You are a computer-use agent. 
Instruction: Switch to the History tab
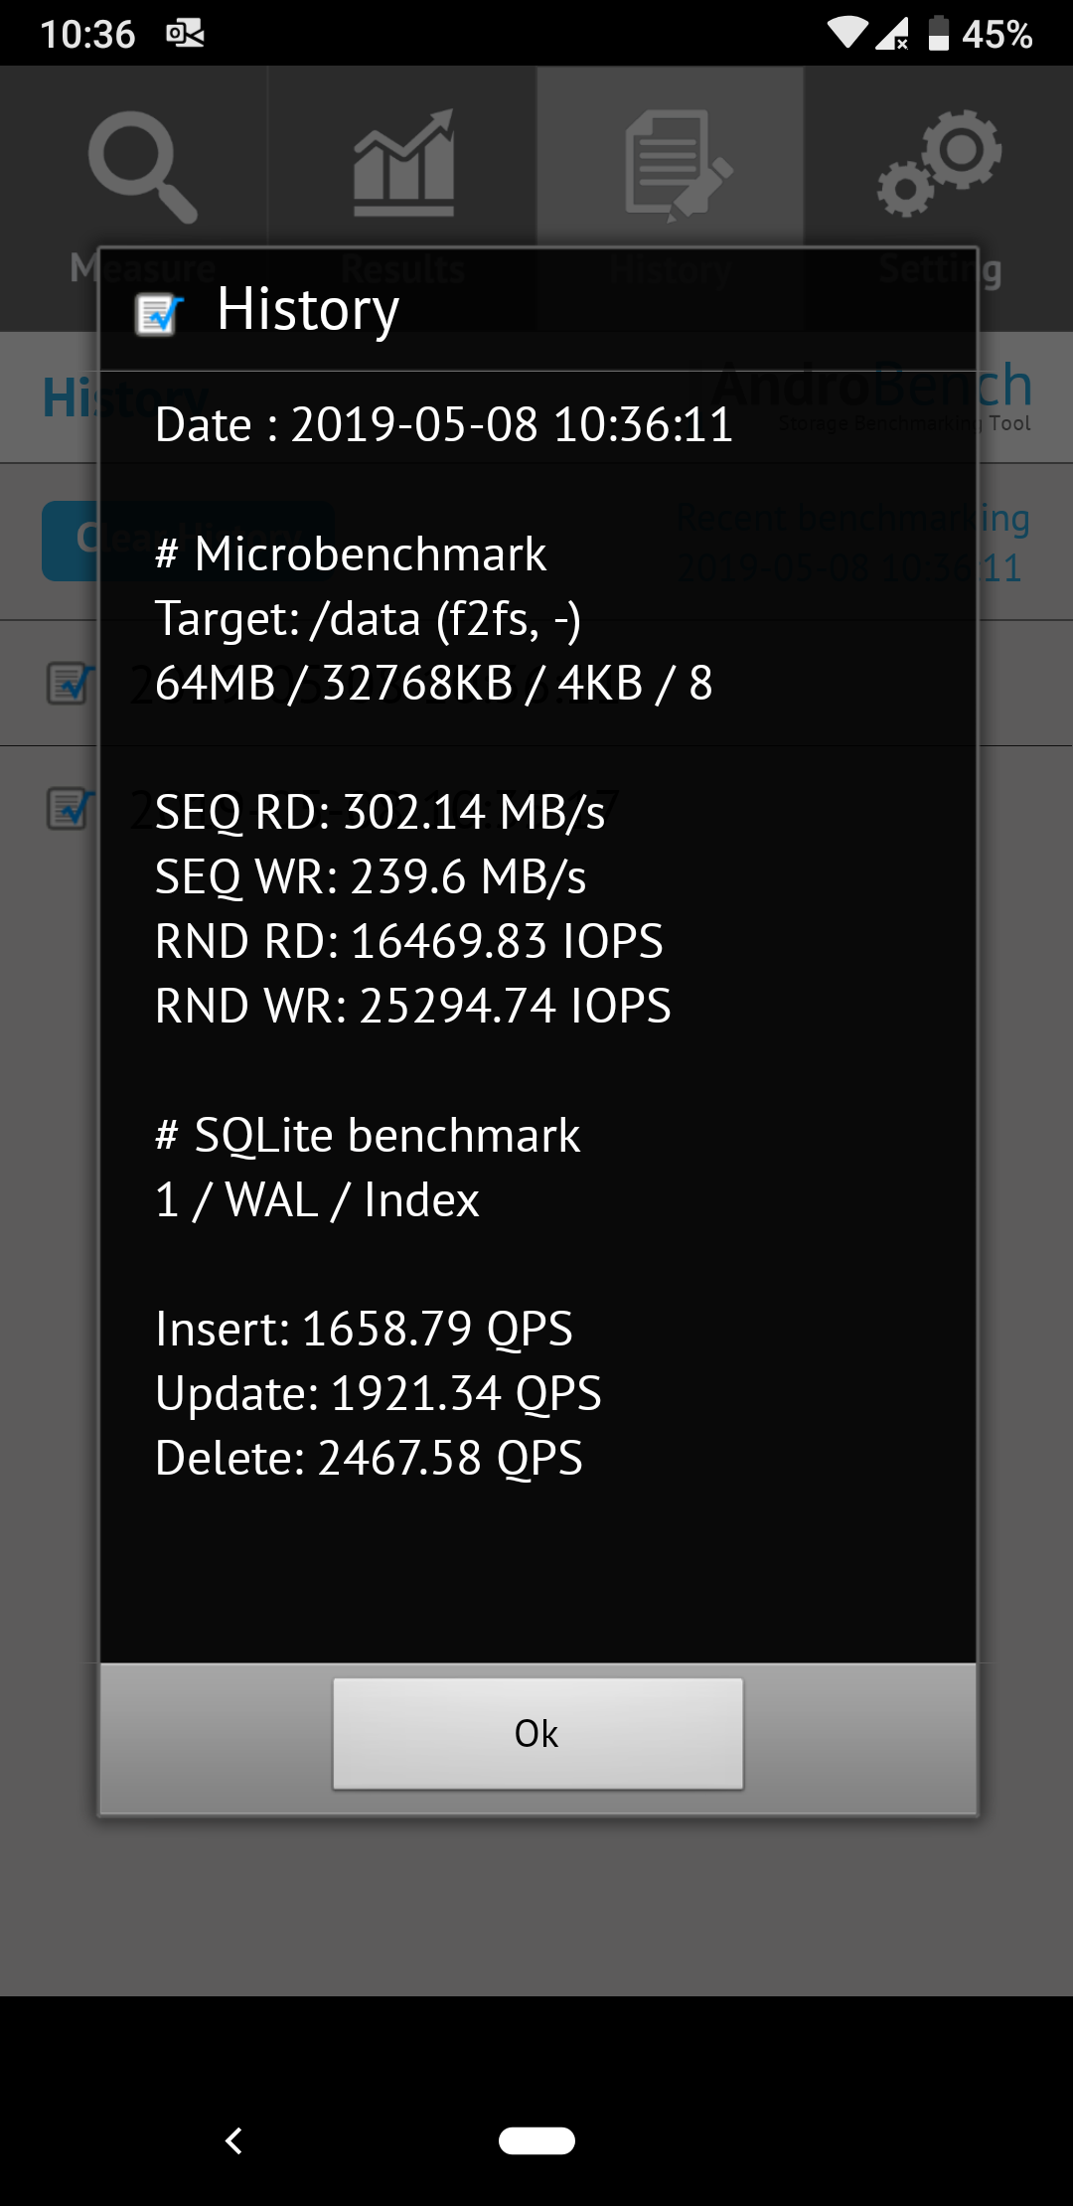(x=671, y=189)
